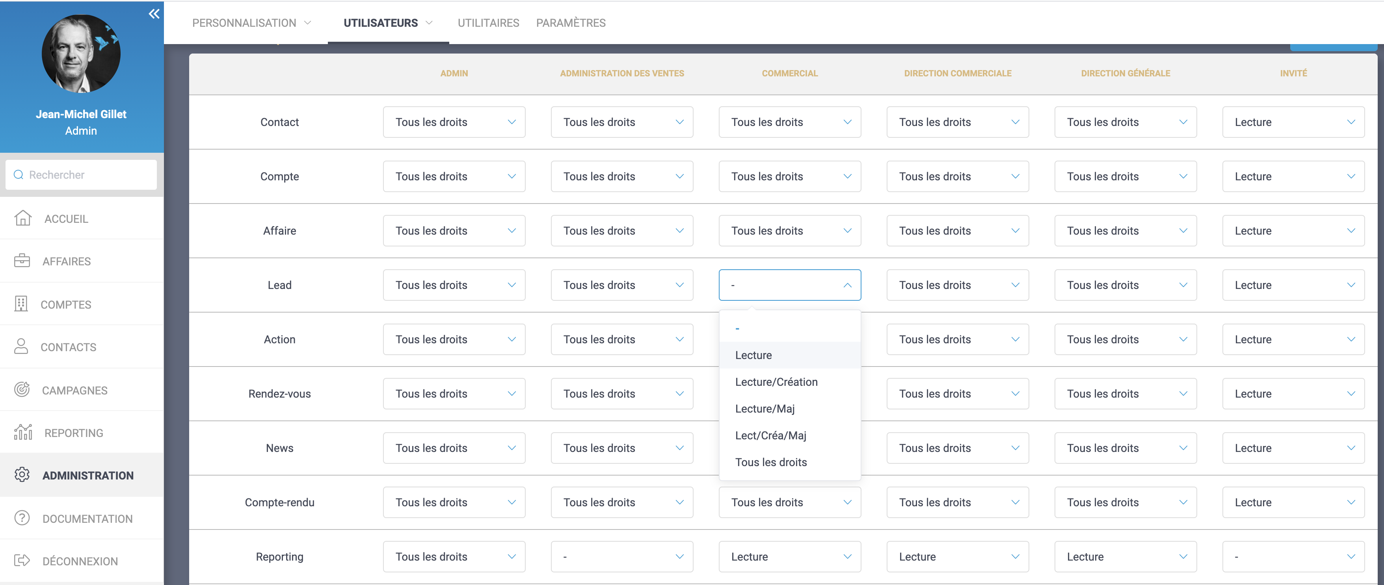The height and width of the screenshot is (585, 1384).
Task: Open Invité dropdown for Contact row
Action: [1293, 122]
